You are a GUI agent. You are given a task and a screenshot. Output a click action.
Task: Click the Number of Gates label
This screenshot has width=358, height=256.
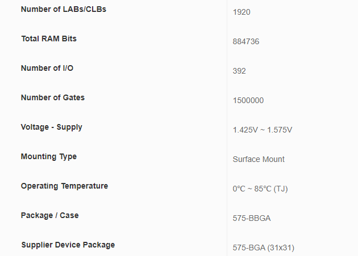(x=53, y=97)
